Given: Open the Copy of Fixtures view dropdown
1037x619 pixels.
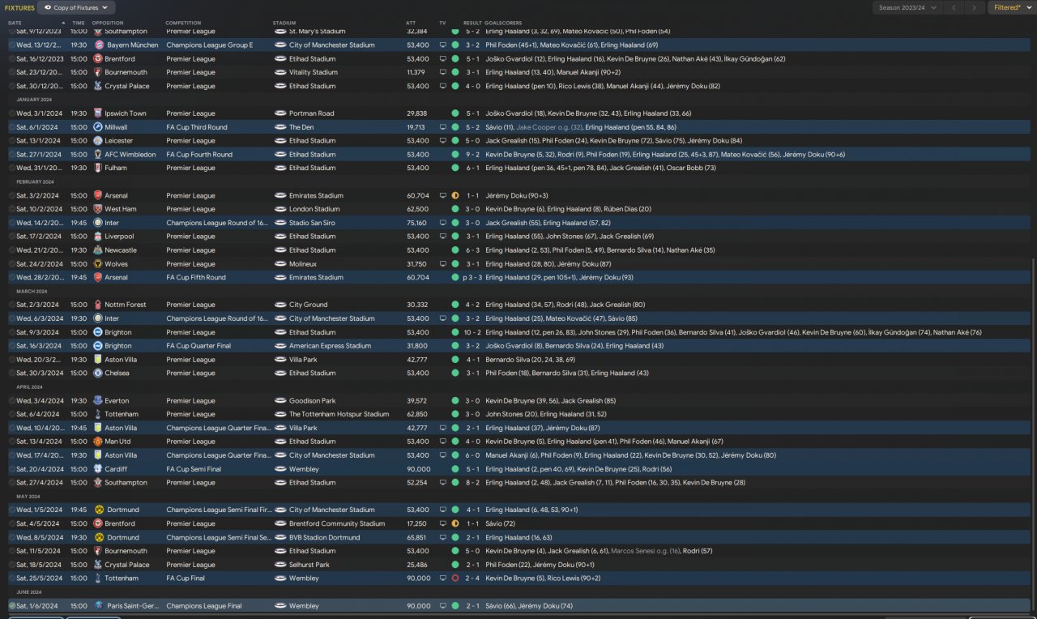Looking at the screenshot, I should (78, 8).
